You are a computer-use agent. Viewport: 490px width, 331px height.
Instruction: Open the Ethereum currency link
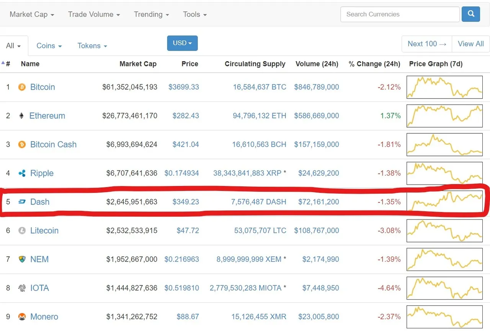coord(47,116)
